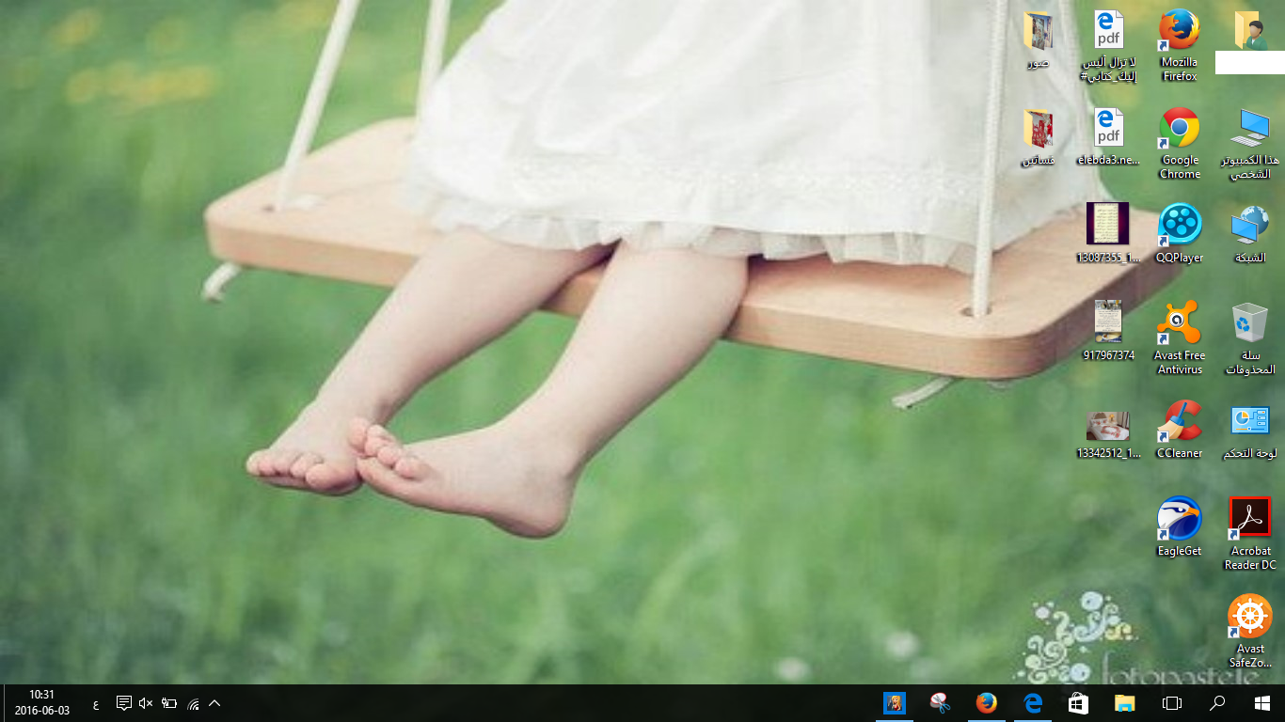Select the elebda3 PDF file icon
1285x722 pixels.
click(1108, 129)
